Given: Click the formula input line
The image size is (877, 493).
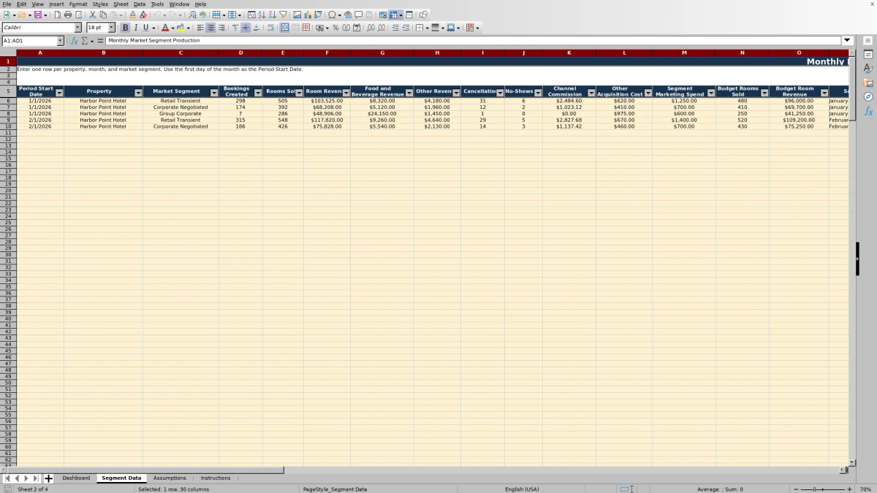Looking at the screenshot, I should 474,41.
